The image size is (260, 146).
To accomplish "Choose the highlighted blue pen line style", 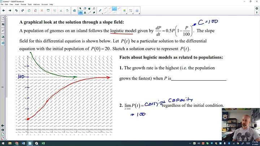I will click(x=114, y=8).
